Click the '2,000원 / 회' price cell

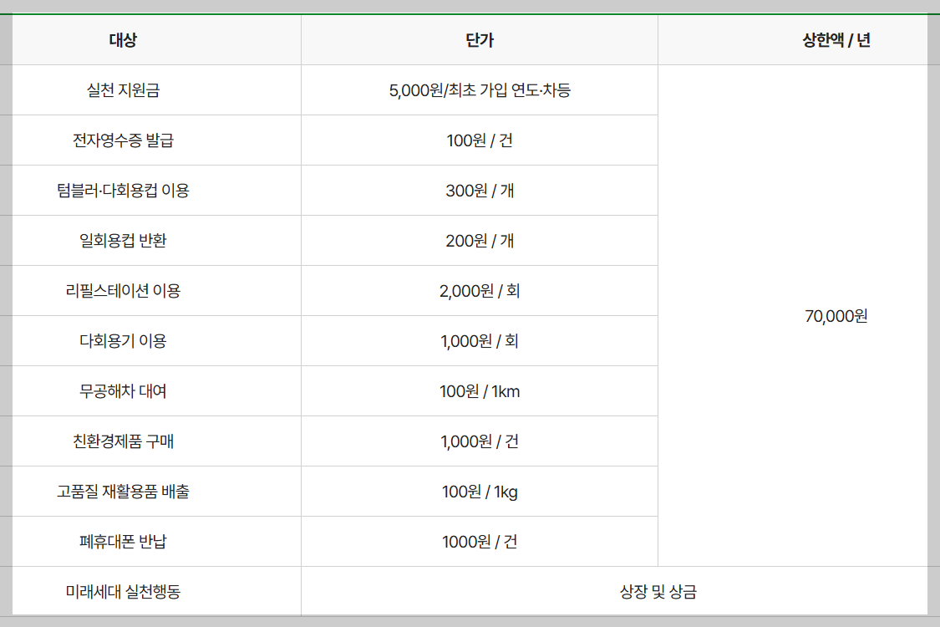[480, 291]
